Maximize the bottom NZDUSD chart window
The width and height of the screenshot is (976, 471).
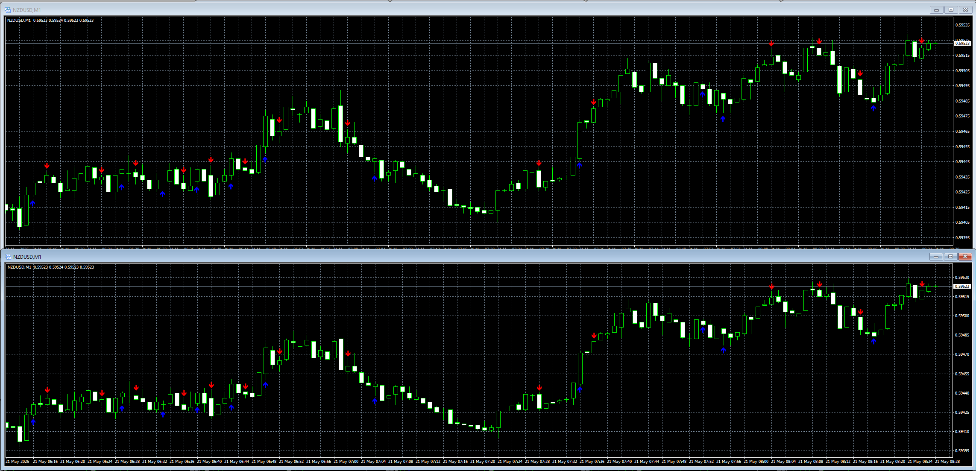coord(950,257)
